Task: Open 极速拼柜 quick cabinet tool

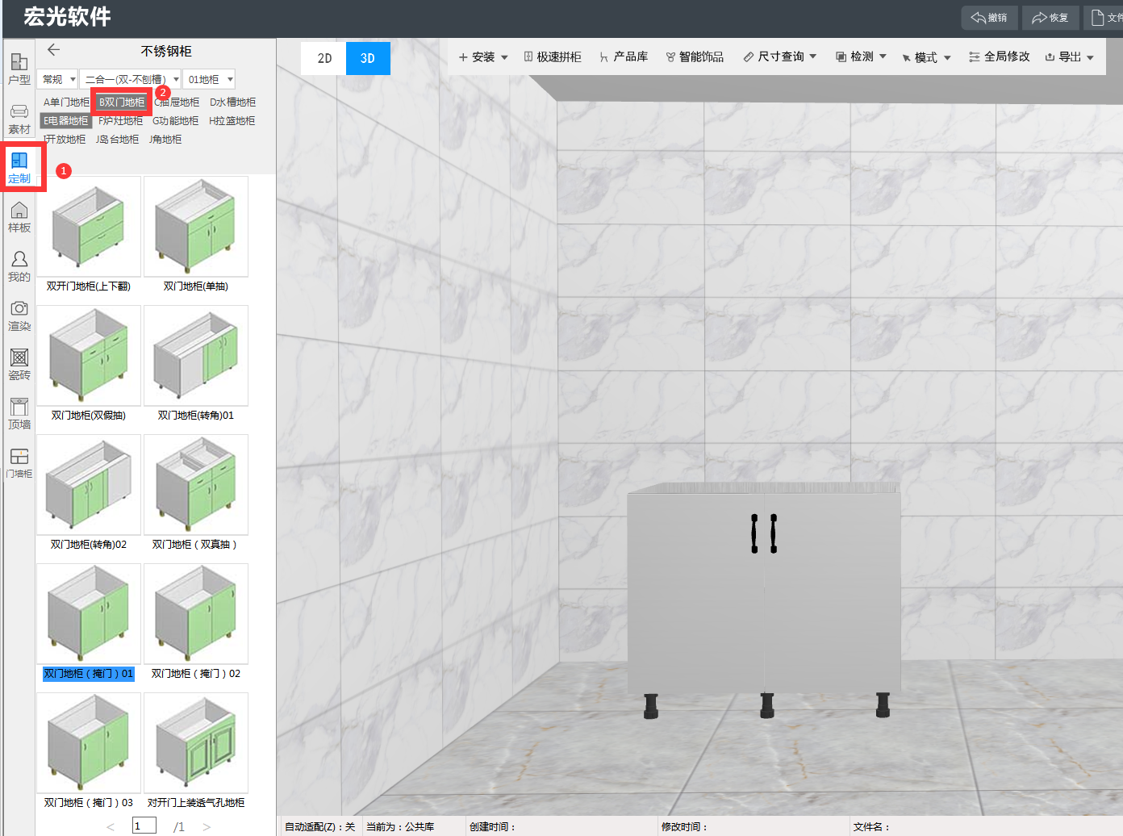Action: [553, 56]
